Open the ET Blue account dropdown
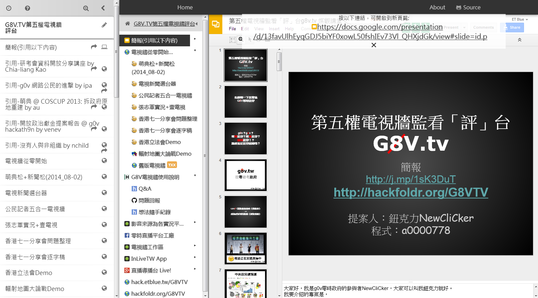The height and width of the screenshot is (298, 538). click(520, 19)
